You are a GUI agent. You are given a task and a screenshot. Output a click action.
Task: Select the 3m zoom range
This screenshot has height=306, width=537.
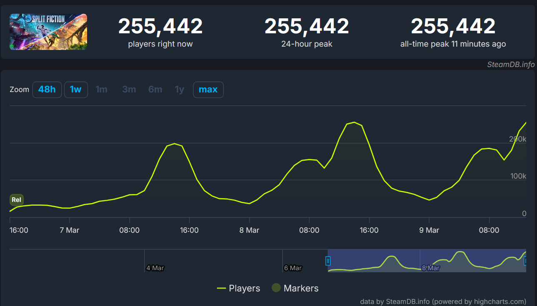(x=129, y=90)
